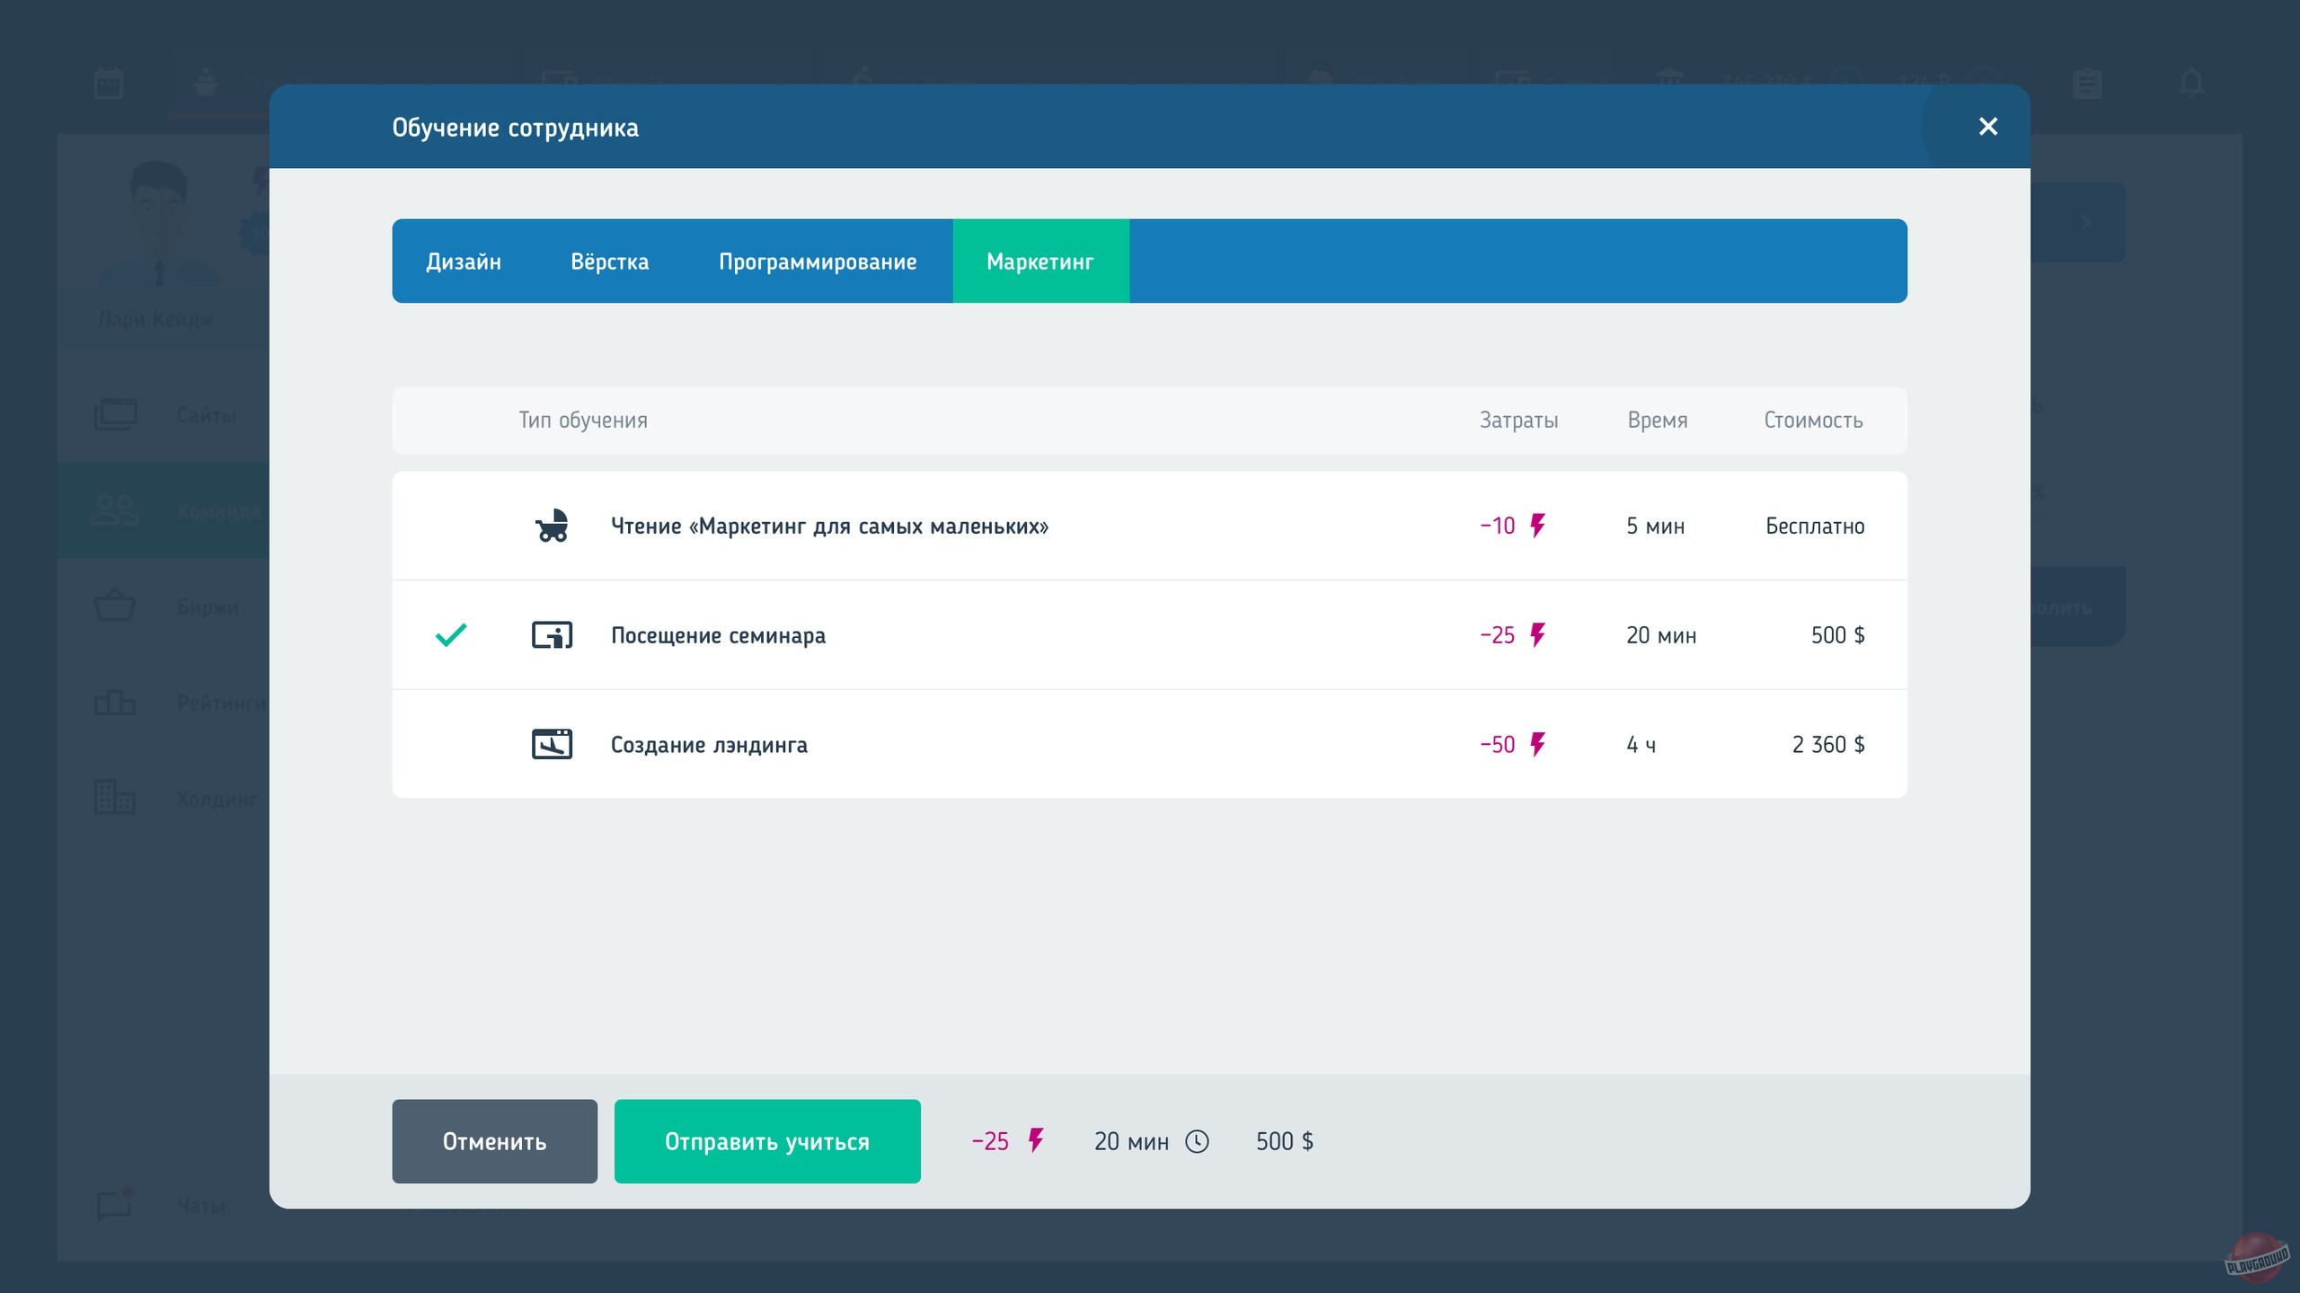The image size is (2300, 1293).
Task: Switch to the Дизайн tab
Action: [x=464, y=261]
